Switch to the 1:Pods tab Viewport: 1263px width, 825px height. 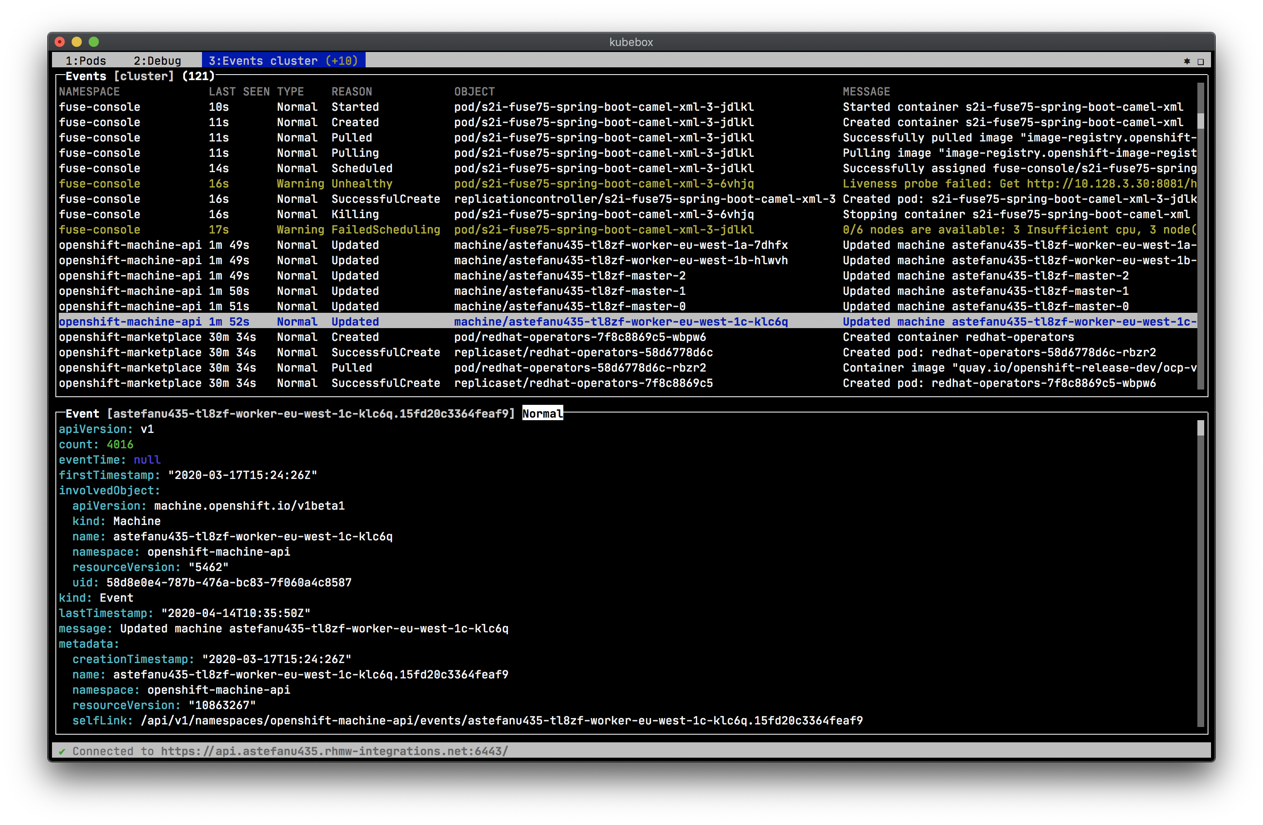(x=86, y=61)
